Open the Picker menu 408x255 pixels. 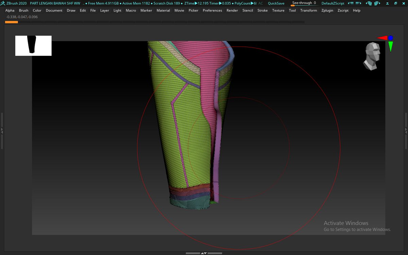click(193, 11)
